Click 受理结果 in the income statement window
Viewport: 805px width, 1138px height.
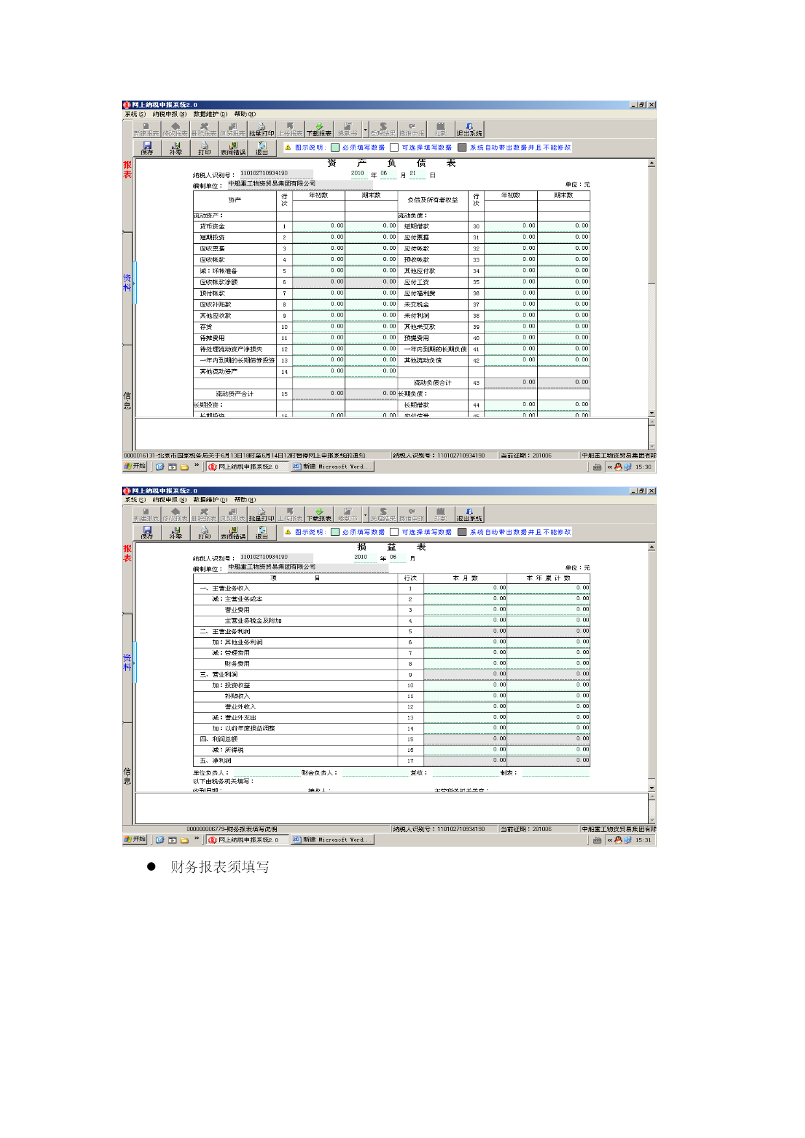coord(383,515)
